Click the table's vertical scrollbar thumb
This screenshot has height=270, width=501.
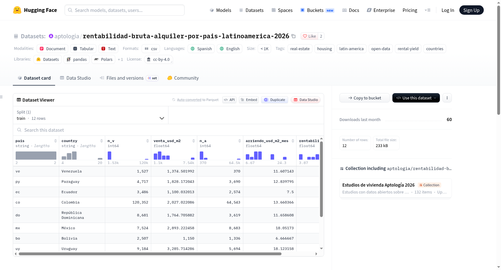321,179
